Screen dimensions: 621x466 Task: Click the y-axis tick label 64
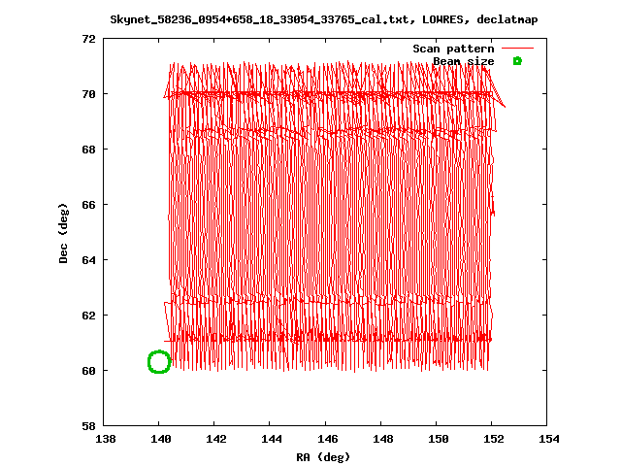(x=88, y=260)
